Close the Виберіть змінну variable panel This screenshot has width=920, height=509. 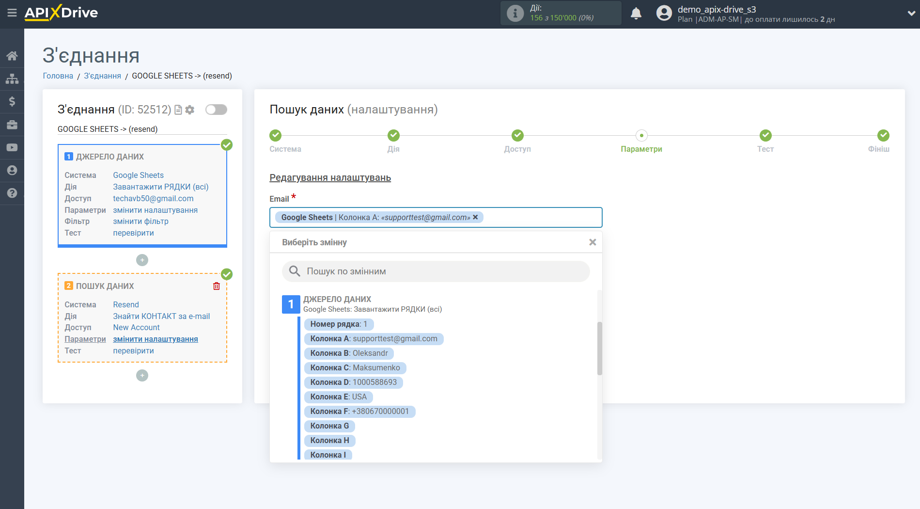(592, 242)
